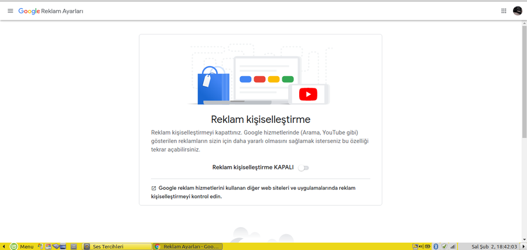Open the Google account avatar
The height and width of the screenshot is (250, 527).
[517, 11]
